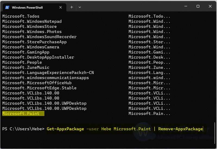Click Microsoft.WindowsCamera line
Viewport: 217px width, 149px height.
31,47
